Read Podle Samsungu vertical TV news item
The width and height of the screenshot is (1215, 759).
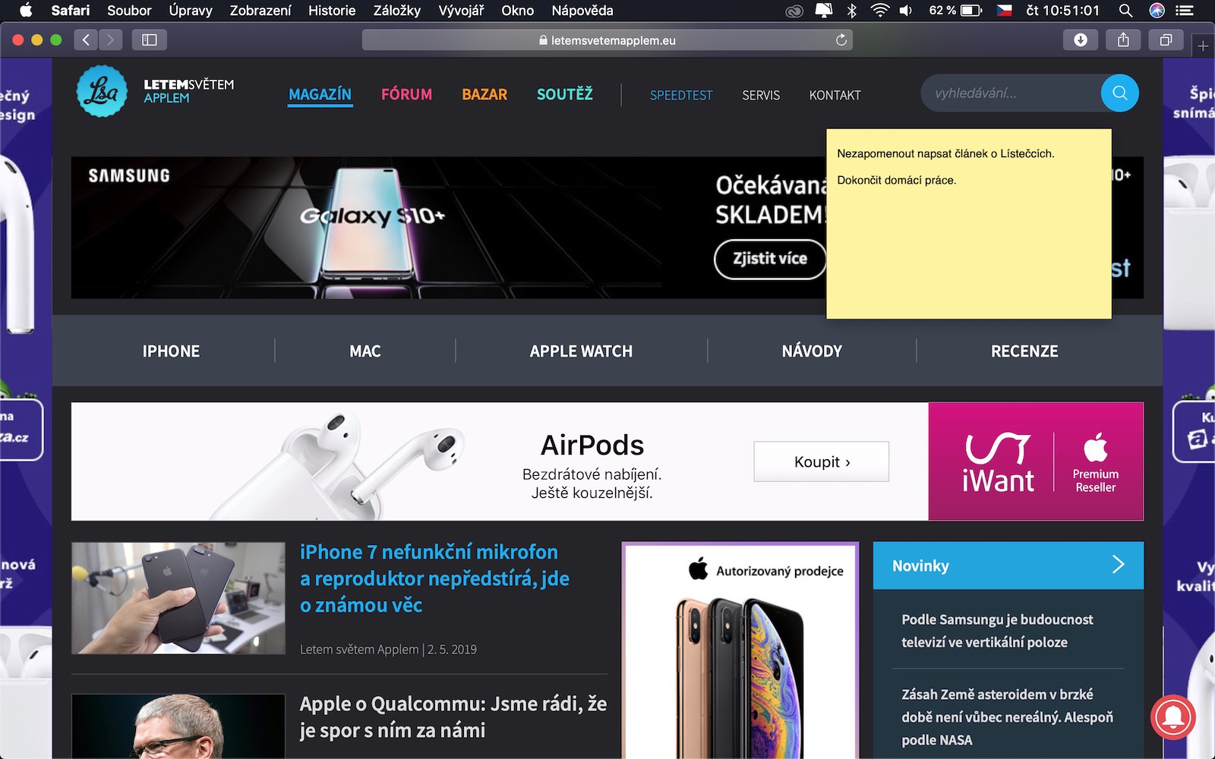pos(997,631)
